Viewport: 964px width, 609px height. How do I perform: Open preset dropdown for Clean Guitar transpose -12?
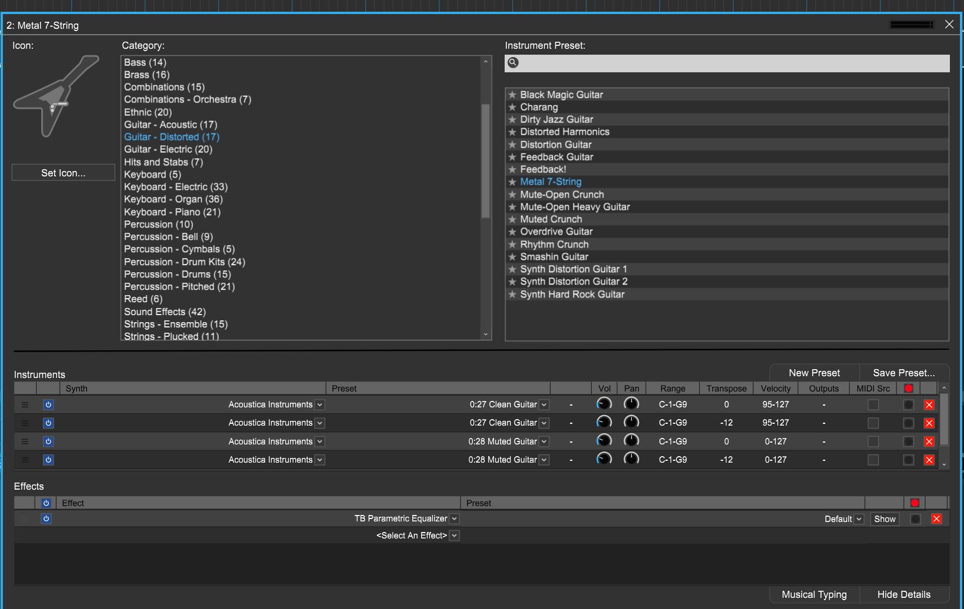point(544,423)
